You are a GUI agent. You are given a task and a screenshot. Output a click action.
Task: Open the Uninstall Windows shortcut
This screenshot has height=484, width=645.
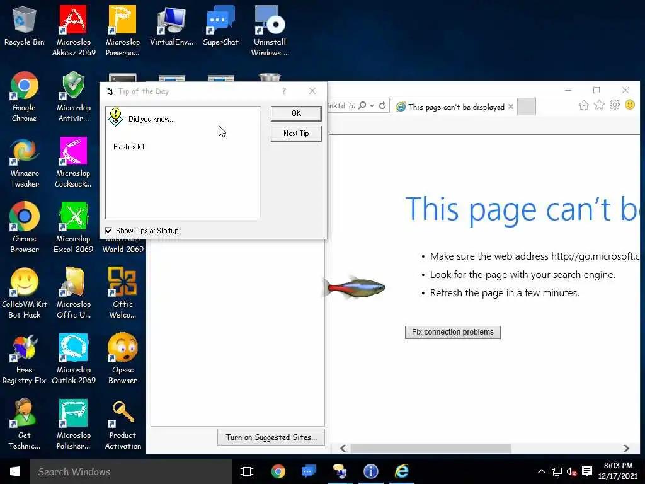click(x=270, y=31)
